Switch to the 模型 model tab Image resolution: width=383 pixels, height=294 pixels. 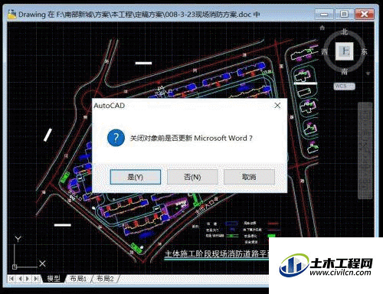pos(54,279)
